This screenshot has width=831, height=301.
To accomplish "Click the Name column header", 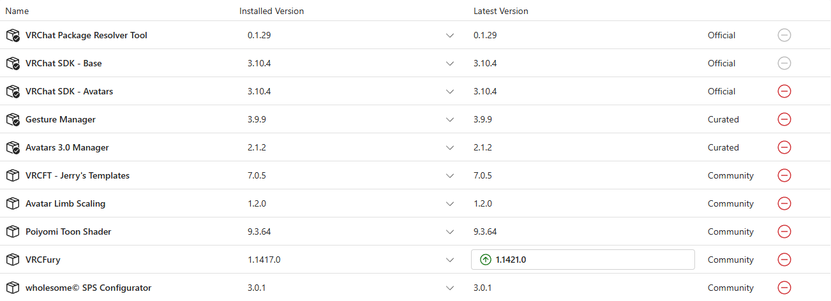I will click(x=17, y=11).
